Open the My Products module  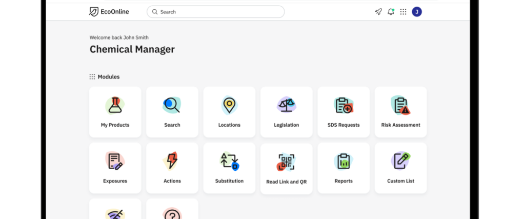(115, 112)
